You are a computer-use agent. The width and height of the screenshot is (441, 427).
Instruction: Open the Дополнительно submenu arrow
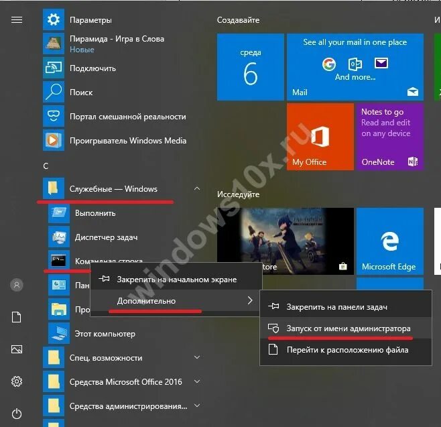(x=250, y=300)
